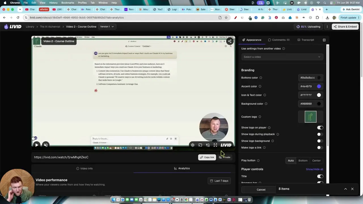Click the picture-in-picture icon in player
The height and width of the screenshot is (204, 363).
pos(208,145)
